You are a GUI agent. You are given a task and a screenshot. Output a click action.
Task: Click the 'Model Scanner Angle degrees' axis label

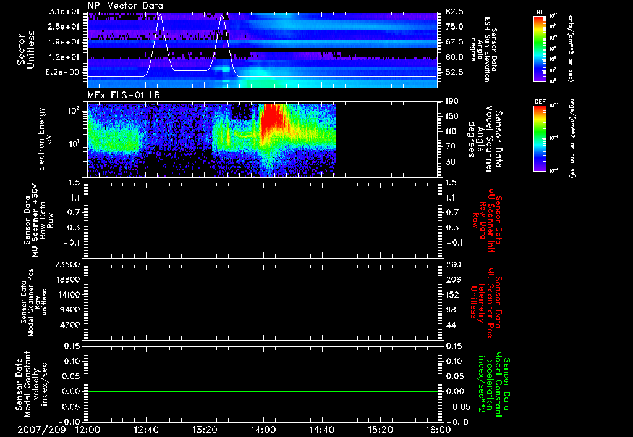coord(484,139)
